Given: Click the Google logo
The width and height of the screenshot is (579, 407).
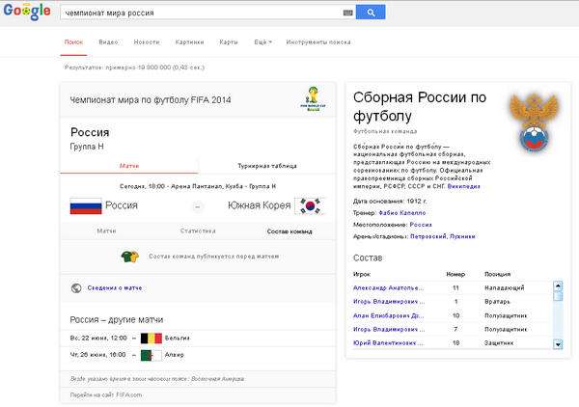Looking at the screenshot, I should pyautogui.click(x=27, y=12).
